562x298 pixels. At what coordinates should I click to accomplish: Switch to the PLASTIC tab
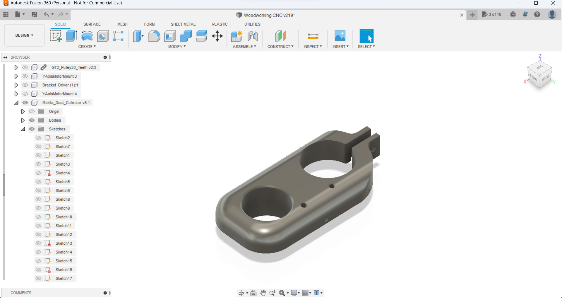[x=220, y=24]
